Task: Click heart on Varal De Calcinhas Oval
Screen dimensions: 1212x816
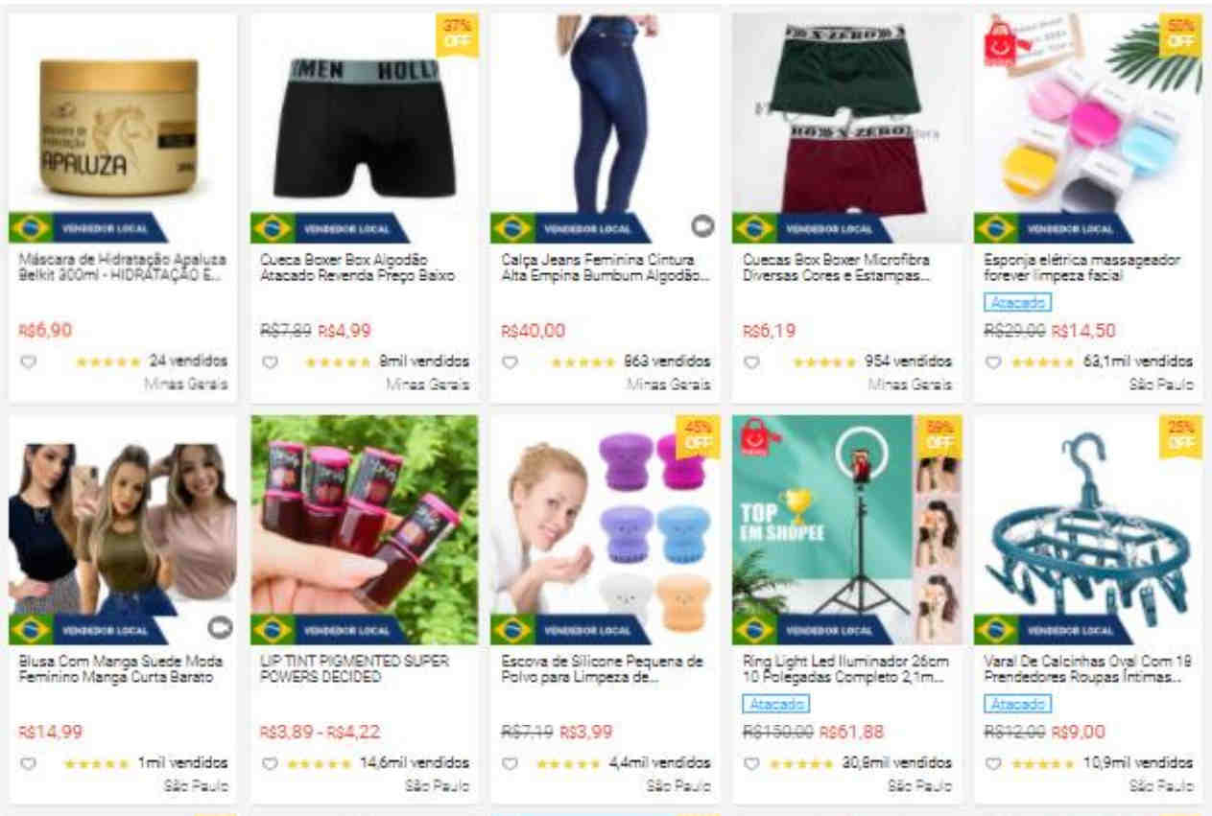Action: click(993, 764)
